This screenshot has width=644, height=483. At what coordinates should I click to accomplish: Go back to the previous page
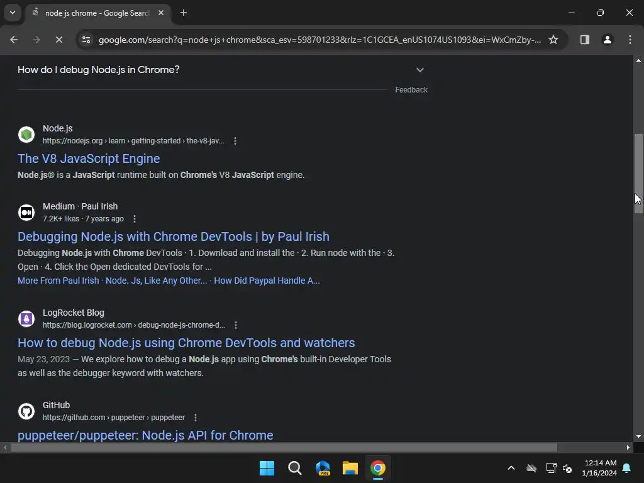point(14,40)
